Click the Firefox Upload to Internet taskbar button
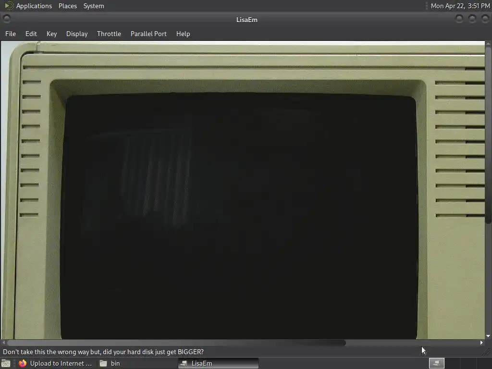 (x=56, y=363)
